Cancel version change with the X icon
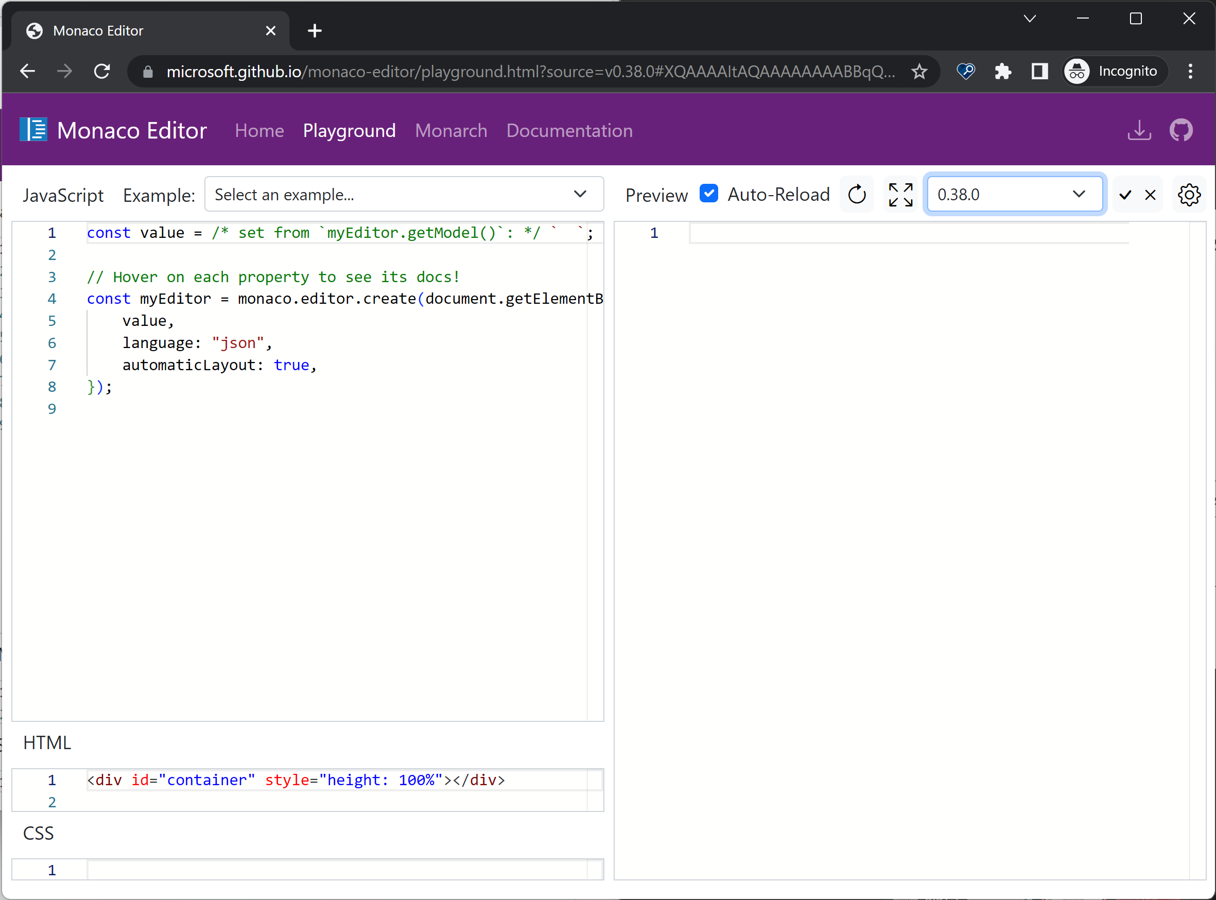 point(1150,195)
